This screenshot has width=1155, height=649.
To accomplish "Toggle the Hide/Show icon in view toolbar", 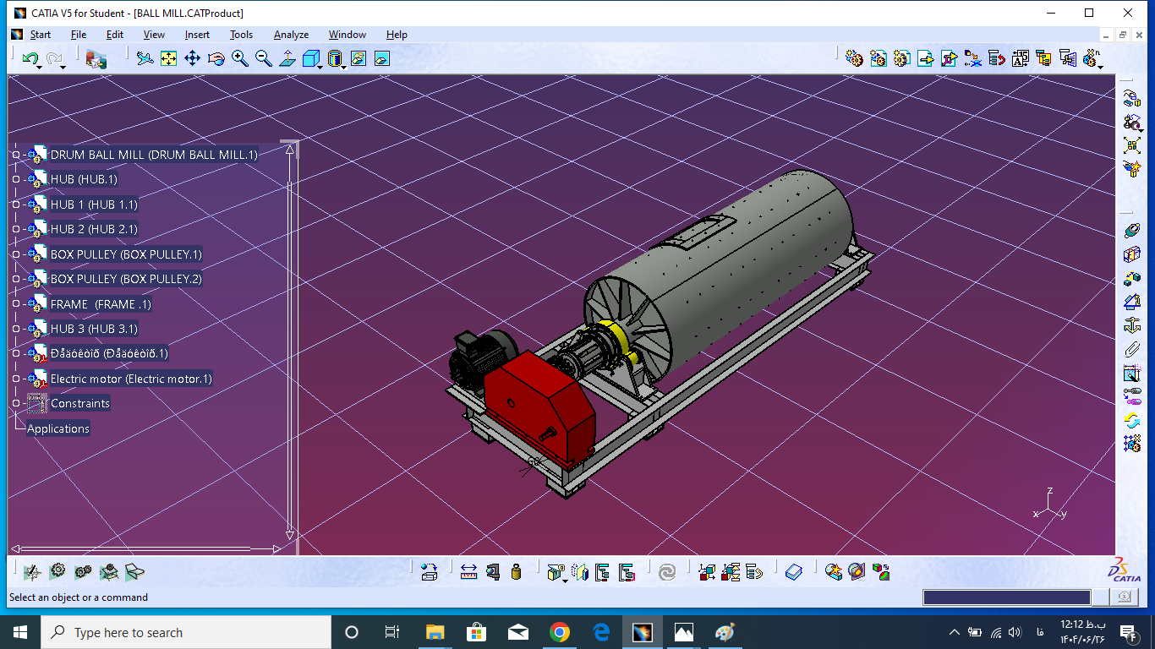I will pos(359,58).
